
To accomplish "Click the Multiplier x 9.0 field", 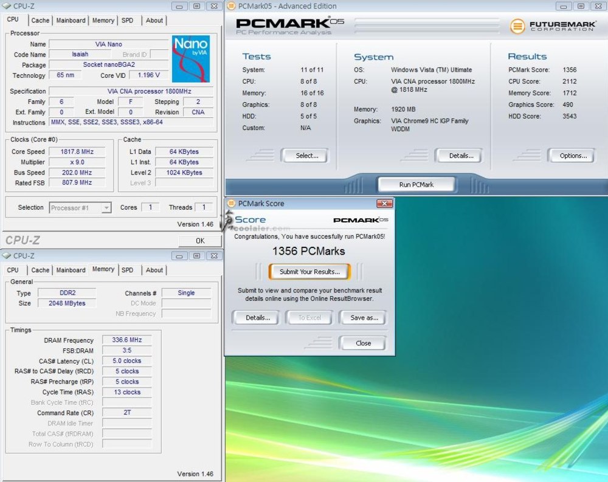I will 77,162.
